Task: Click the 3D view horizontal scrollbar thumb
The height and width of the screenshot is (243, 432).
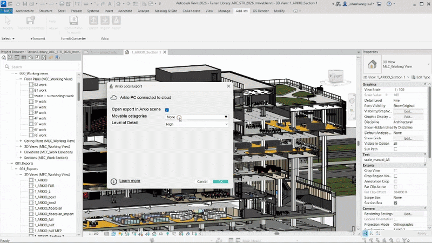Action: 277,234
